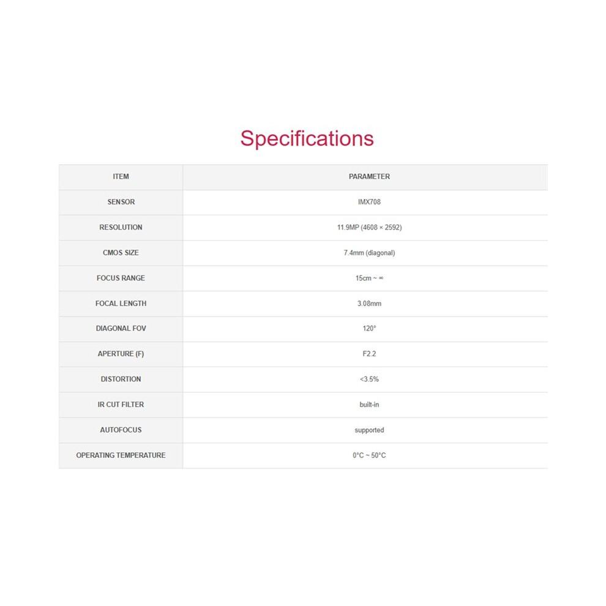Click the FOCAL LENGTH label

121,304
